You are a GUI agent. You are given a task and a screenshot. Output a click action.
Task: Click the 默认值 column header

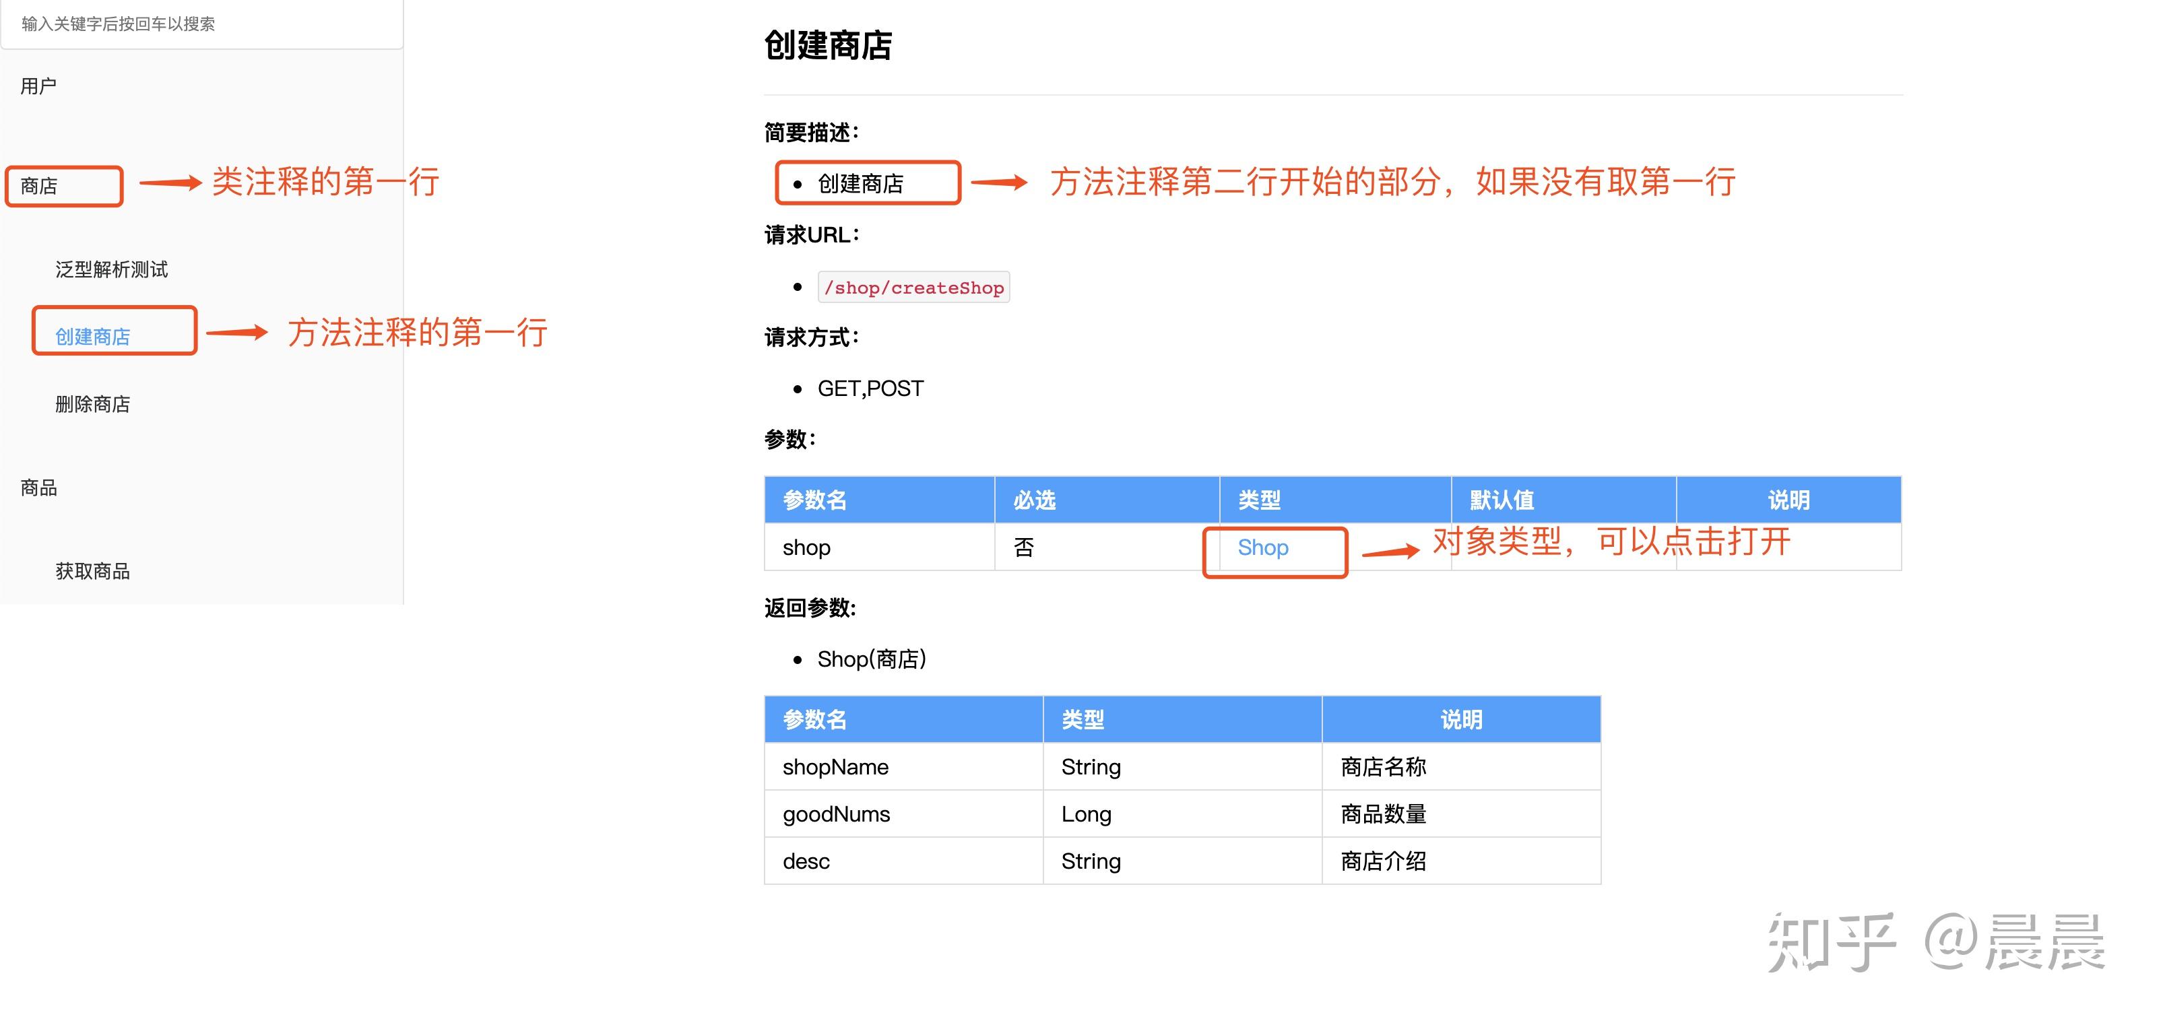coord(1502,500)
